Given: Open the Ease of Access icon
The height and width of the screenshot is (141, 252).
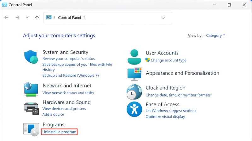Looking at the screenshot, I should point(134,109).
